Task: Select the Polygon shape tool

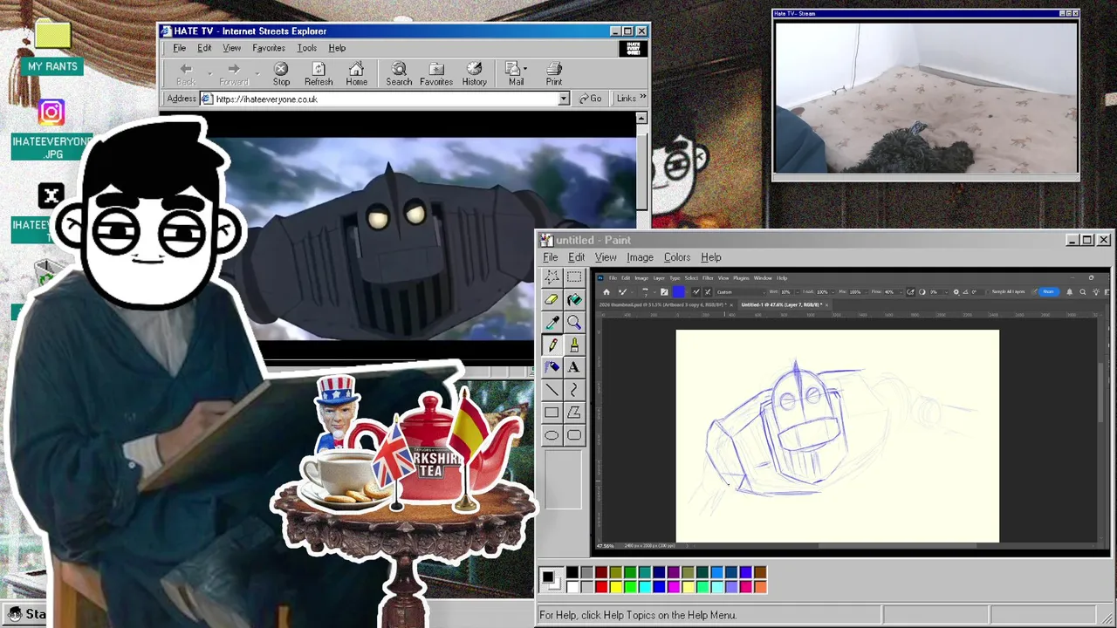Action: [574, 413]
